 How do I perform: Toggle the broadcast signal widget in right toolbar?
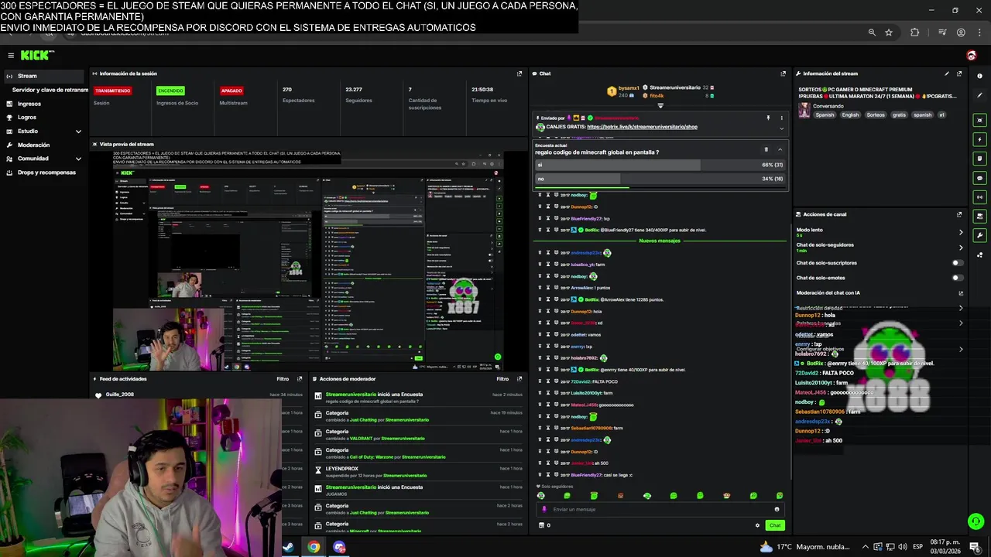(x=980, y=197)
